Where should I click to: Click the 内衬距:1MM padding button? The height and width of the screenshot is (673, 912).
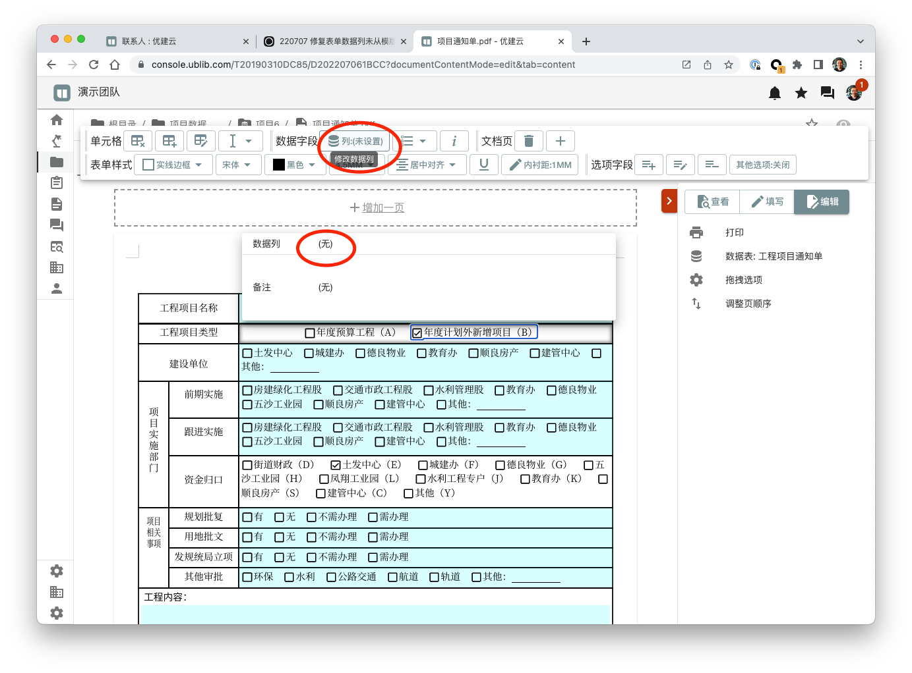pos(540,165)
